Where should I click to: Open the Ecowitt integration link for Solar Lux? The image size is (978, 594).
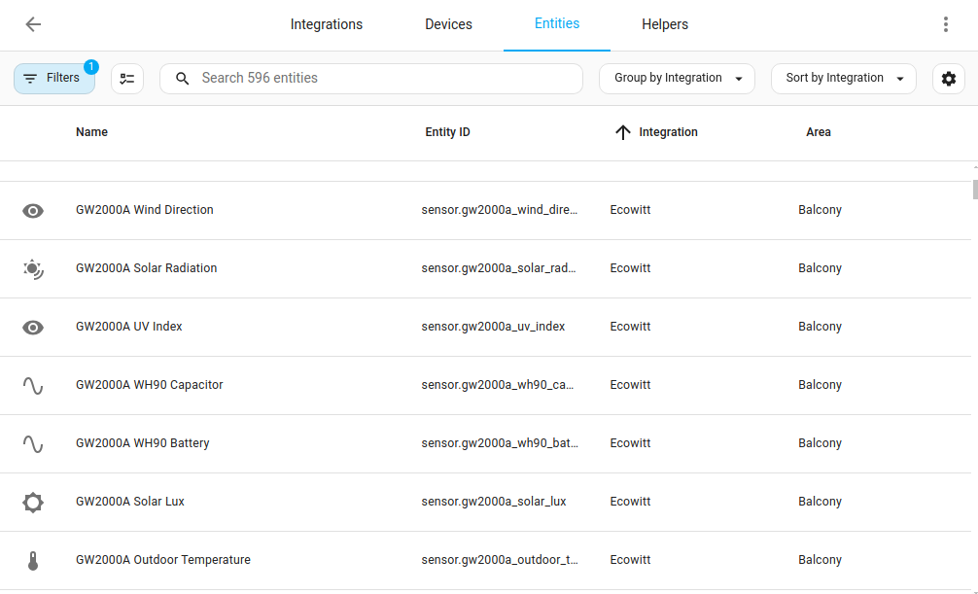point(630,502)
